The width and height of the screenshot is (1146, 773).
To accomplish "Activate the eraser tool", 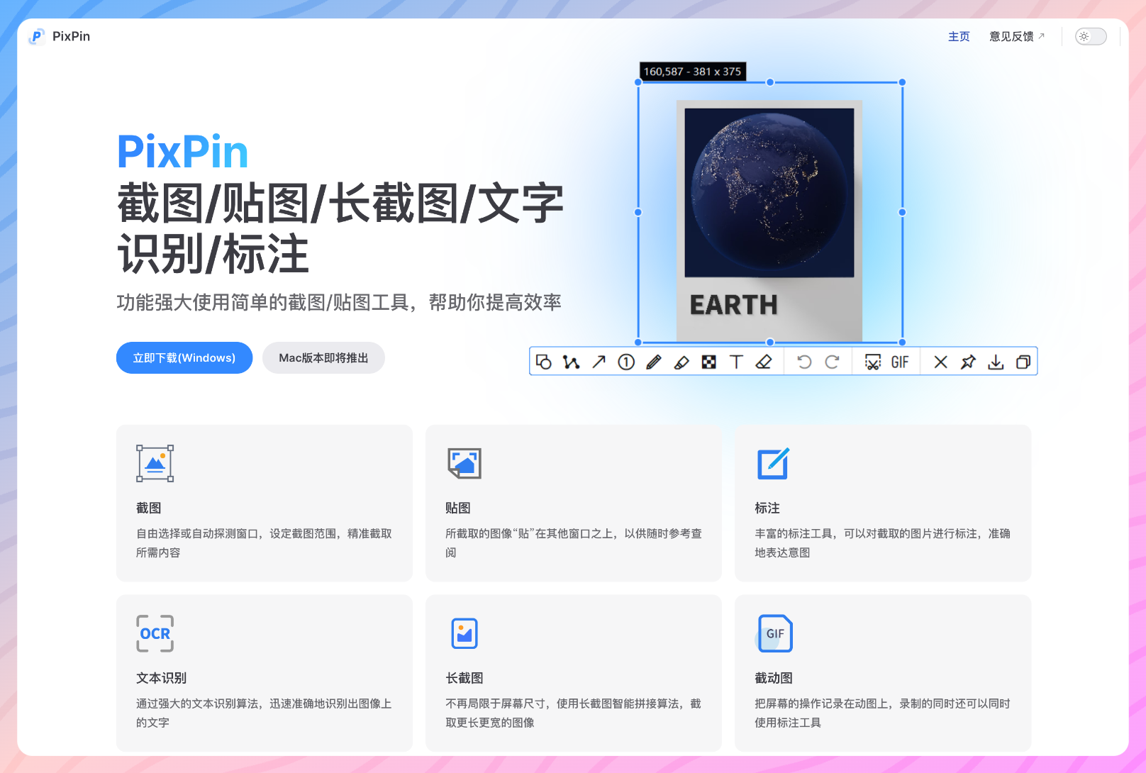I will pyautogui.click(x=764, y=362).
